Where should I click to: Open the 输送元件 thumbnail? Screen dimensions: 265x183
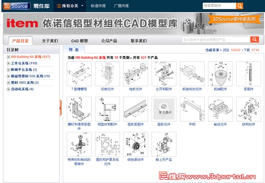[221, 109]
